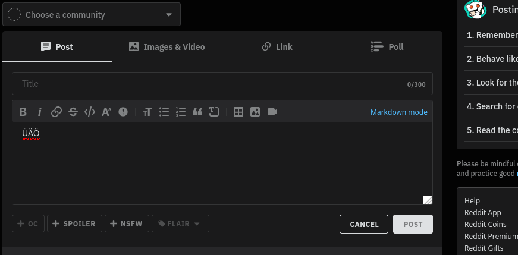Apply bold formatting in editor toolbar

[23, 112]
